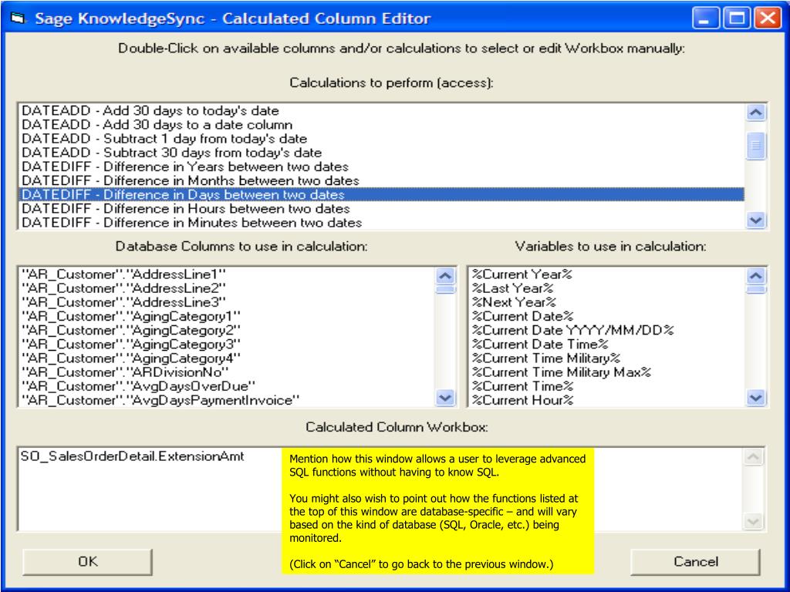The height and width of the screenshot is (592, 790).
Task: Maximize the Calculated Column Editor window
Action: click(736, 18)
